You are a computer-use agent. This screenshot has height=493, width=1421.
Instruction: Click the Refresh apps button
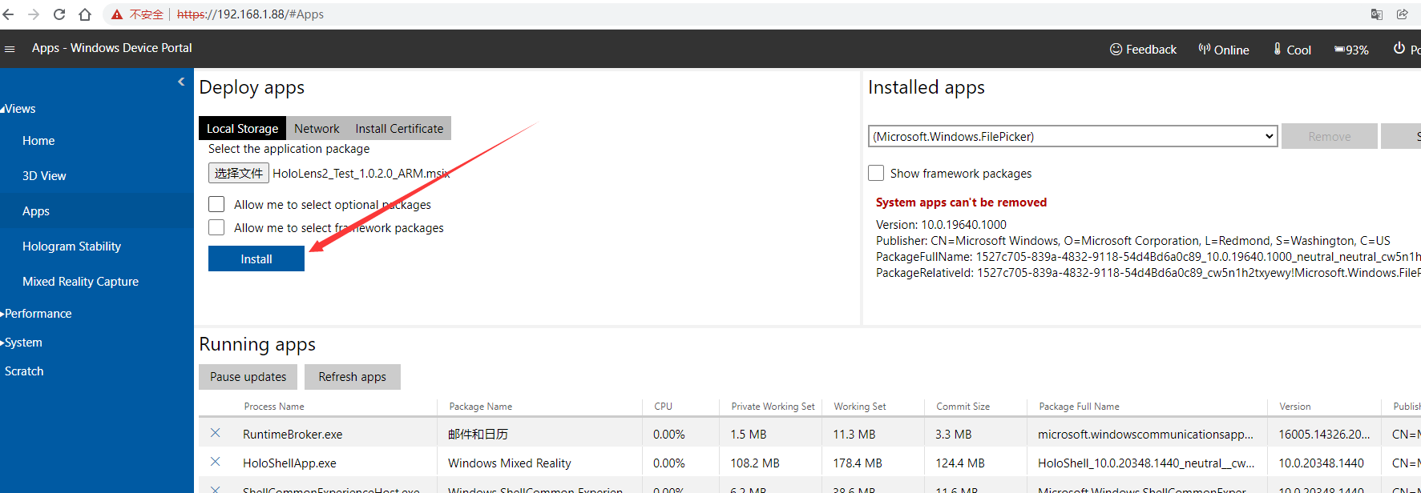pyautogui.click(x=352, y=377)
